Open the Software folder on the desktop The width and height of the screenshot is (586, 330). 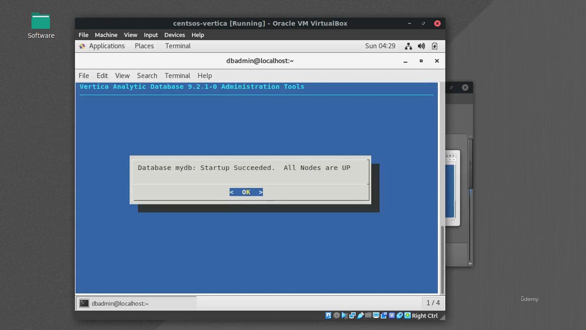pyautogui.click(x=41, y=26)
